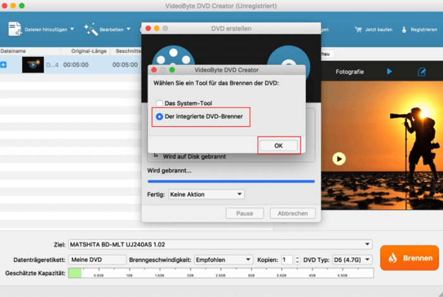This screenshot has height=297, width=443.
Task: Click the Fotografie menu template label
Action: click(x=349, y=72)
